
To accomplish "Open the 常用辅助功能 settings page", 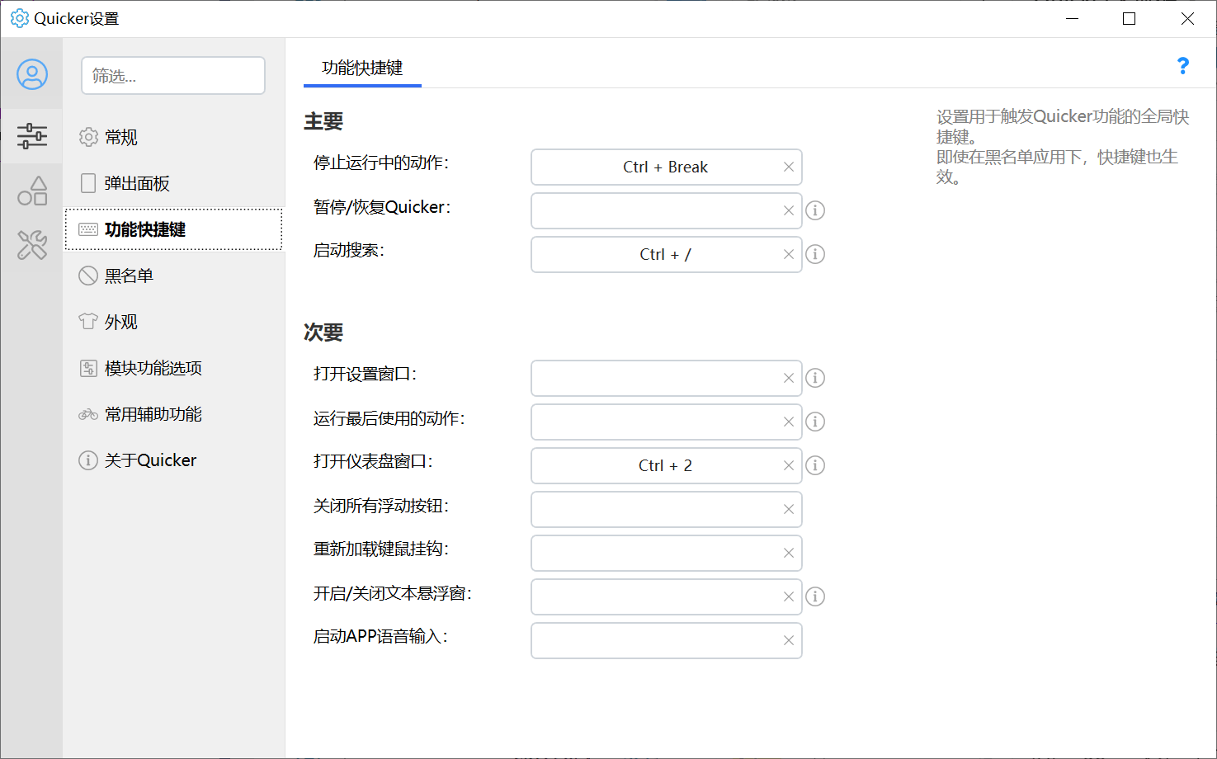I will click(x=173, y=414).
